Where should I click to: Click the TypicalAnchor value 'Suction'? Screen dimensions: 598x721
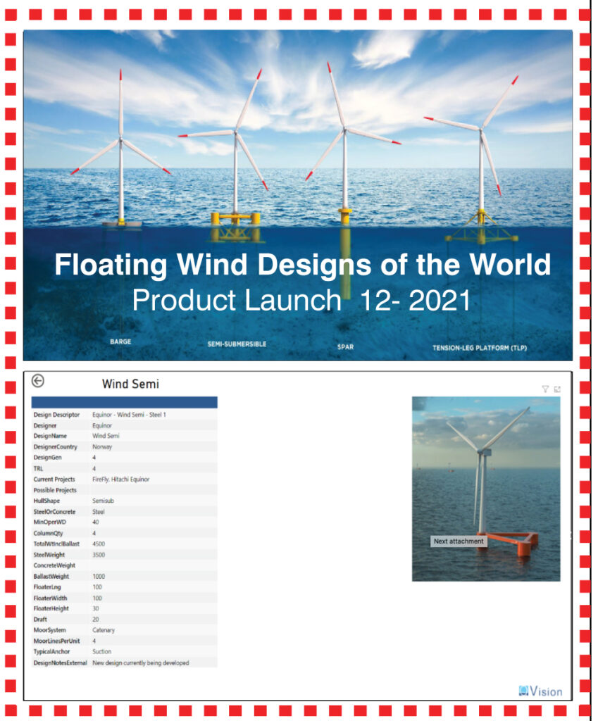pyautogui.click(x=101, y=652)
